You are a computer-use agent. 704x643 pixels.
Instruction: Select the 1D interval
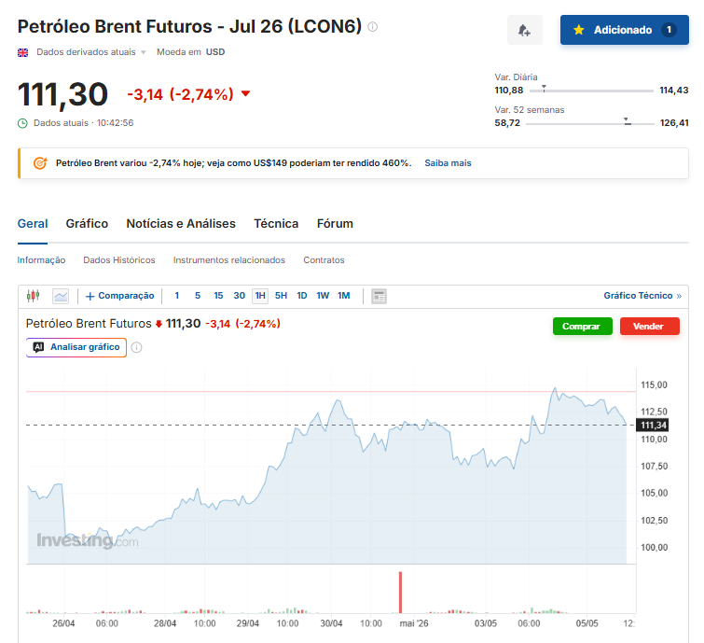pyautogui.click(x=302, y=296)
